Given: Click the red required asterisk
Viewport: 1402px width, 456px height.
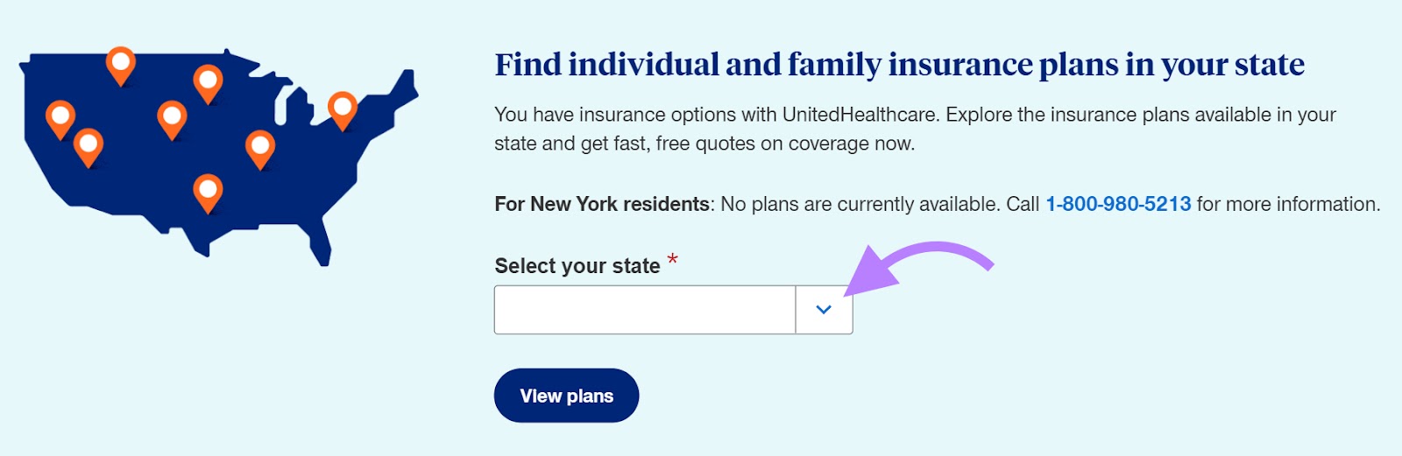Looking at the screenshot, I should click(672, 260).
